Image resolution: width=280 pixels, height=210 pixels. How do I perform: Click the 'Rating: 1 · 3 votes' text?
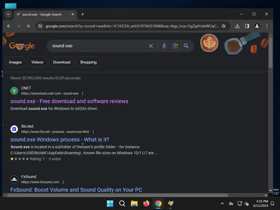pos(45,159)
